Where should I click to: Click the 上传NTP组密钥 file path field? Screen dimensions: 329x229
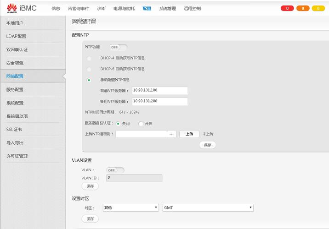coord(142,134)
